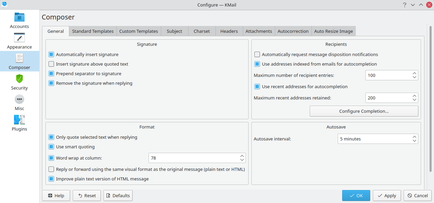Click the help question mark icon
This screenshot has width=434, height=203.
(404, 5)
